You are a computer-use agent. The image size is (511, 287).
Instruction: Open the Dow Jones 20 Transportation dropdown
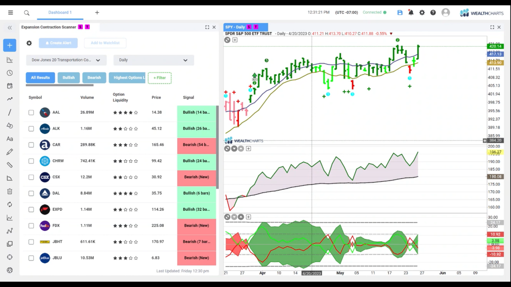(x=66, y=60)
